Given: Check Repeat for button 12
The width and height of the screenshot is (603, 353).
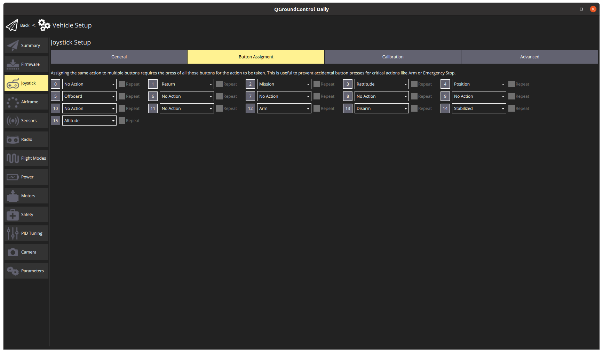Looking at the screenshot, I should point(317,109).
